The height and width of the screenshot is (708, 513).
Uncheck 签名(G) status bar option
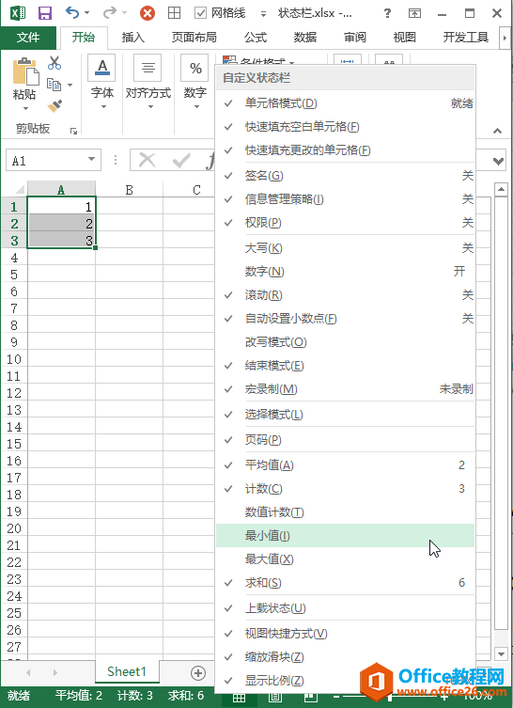point(345,175)
